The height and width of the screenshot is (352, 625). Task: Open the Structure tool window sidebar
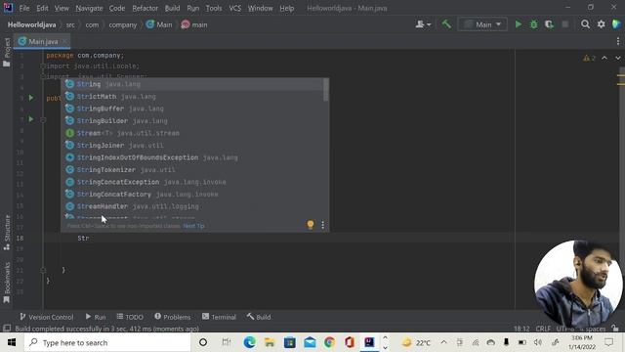tap(7, 233)
